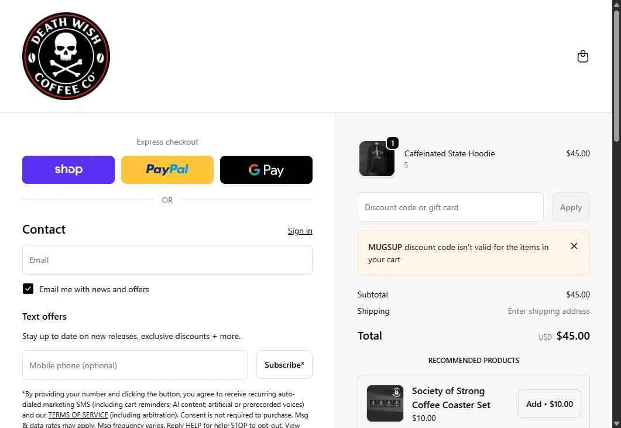This screenshot has width=621, height=428.
Task: Click the Death Wish Coffee Co logo
Action: click(x=66, y=56)
